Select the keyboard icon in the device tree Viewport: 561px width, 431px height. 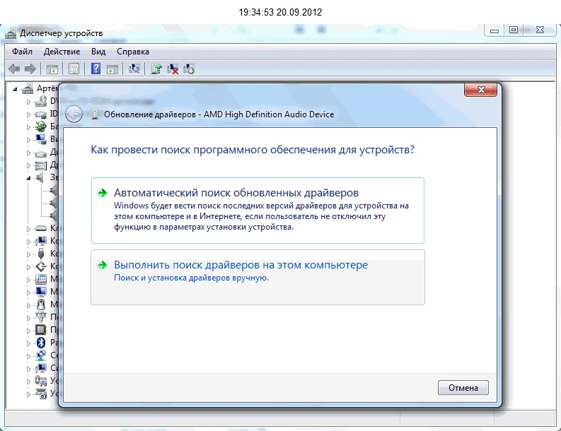41,228
